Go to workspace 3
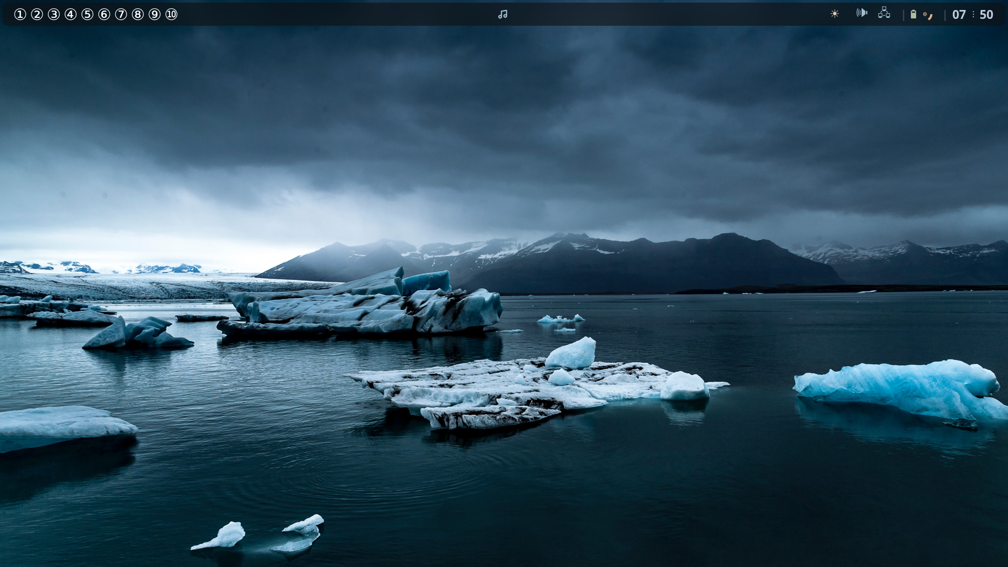Viewport: 1008px width, 567px height. tap(54, 14)
